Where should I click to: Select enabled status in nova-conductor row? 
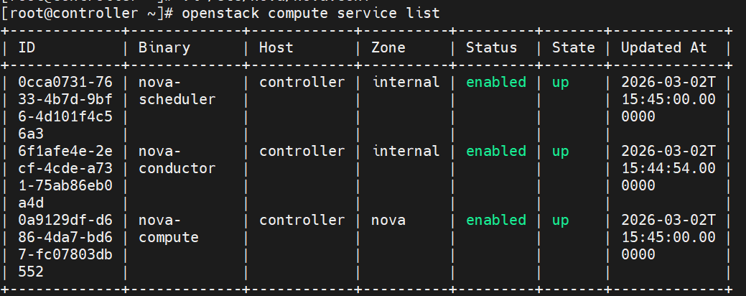[x=496, y=151]
